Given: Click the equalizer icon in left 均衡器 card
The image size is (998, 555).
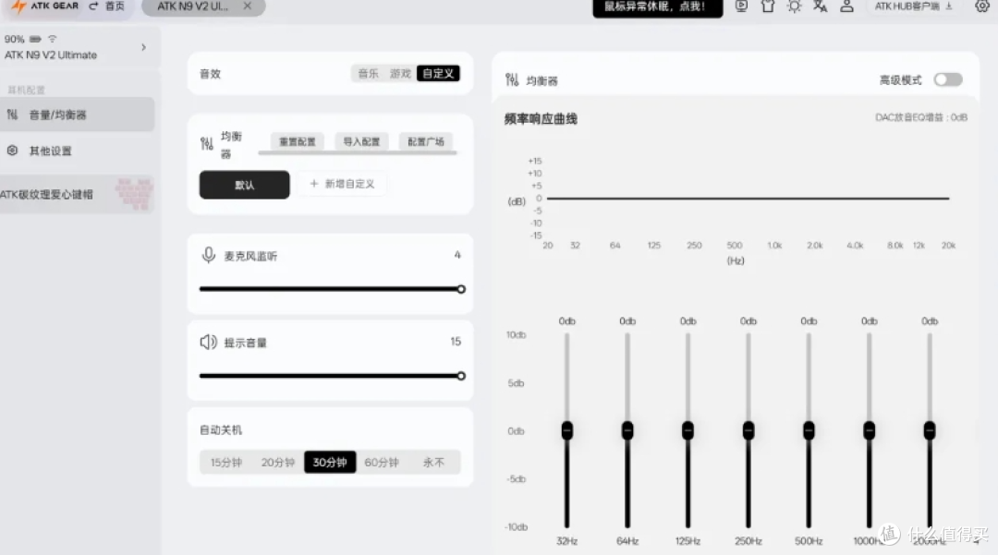Looking at the screenshot, I should click(207, 144).
